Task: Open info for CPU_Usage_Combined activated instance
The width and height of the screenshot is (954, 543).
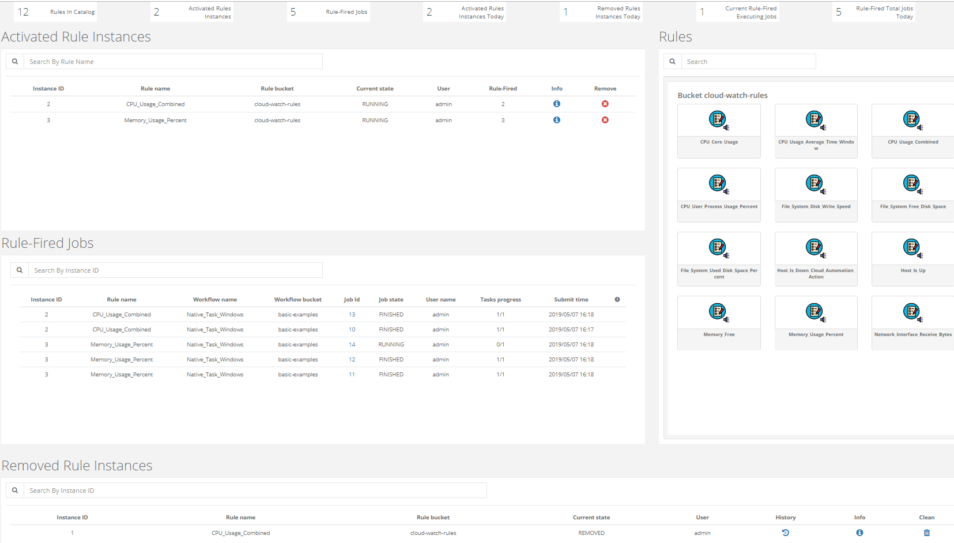Action: pyautogui.click(x=557, y=104)
